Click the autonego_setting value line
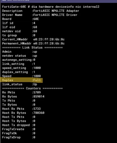This screenshot has width=117, height=143. point(19,60)
